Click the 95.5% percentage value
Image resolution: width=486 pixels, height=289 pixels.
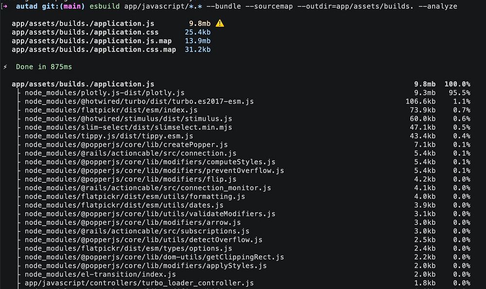[459, 93]
